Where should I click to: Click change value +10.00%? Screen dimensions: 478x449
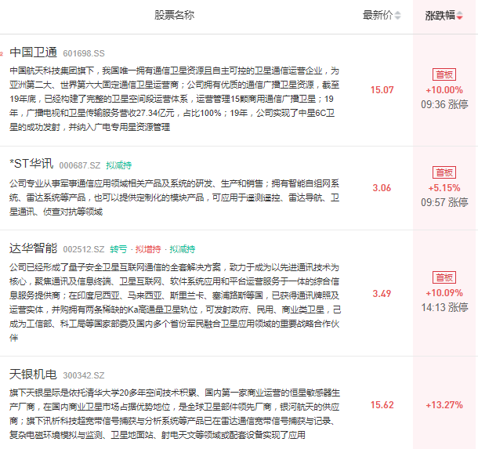pyautogui.click(x=444, y=90)
